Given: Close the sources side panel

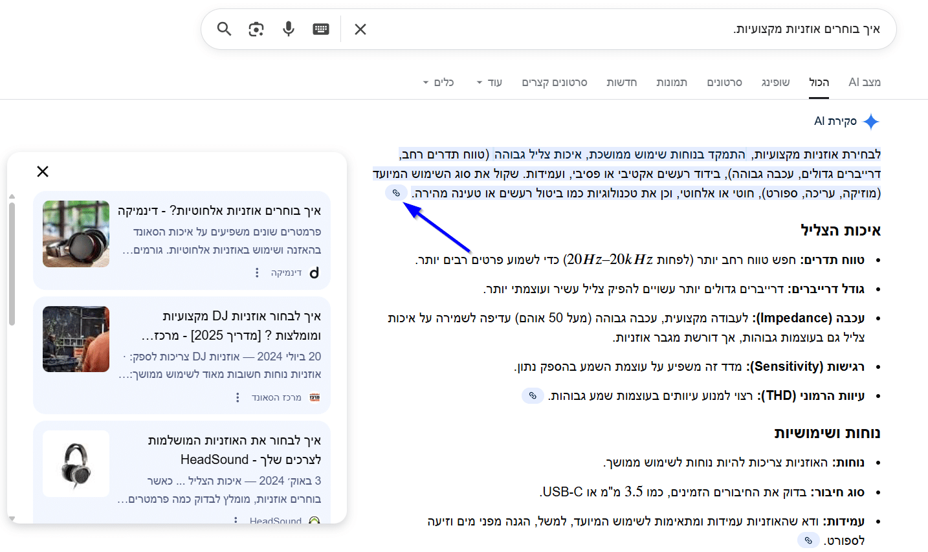Looking at the screenshot, I should [43, 171].
